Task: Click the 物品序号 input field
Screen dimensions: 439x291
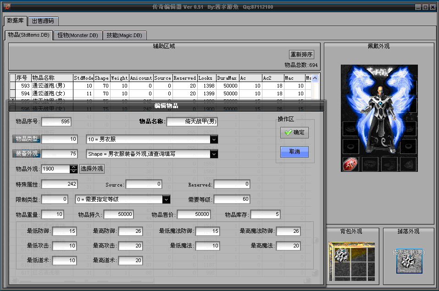Action: click(56, 121)
